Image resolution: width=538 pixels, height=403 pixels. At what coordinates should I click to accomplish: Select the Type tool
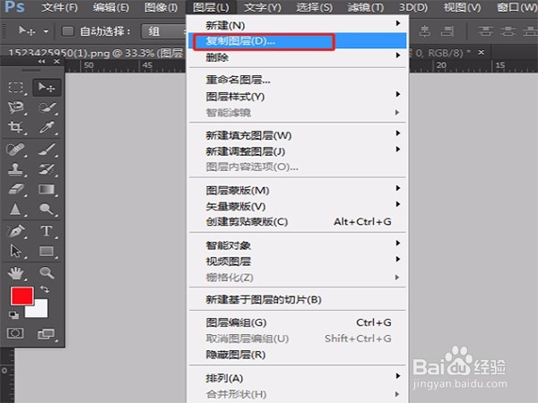pos(47,231)
